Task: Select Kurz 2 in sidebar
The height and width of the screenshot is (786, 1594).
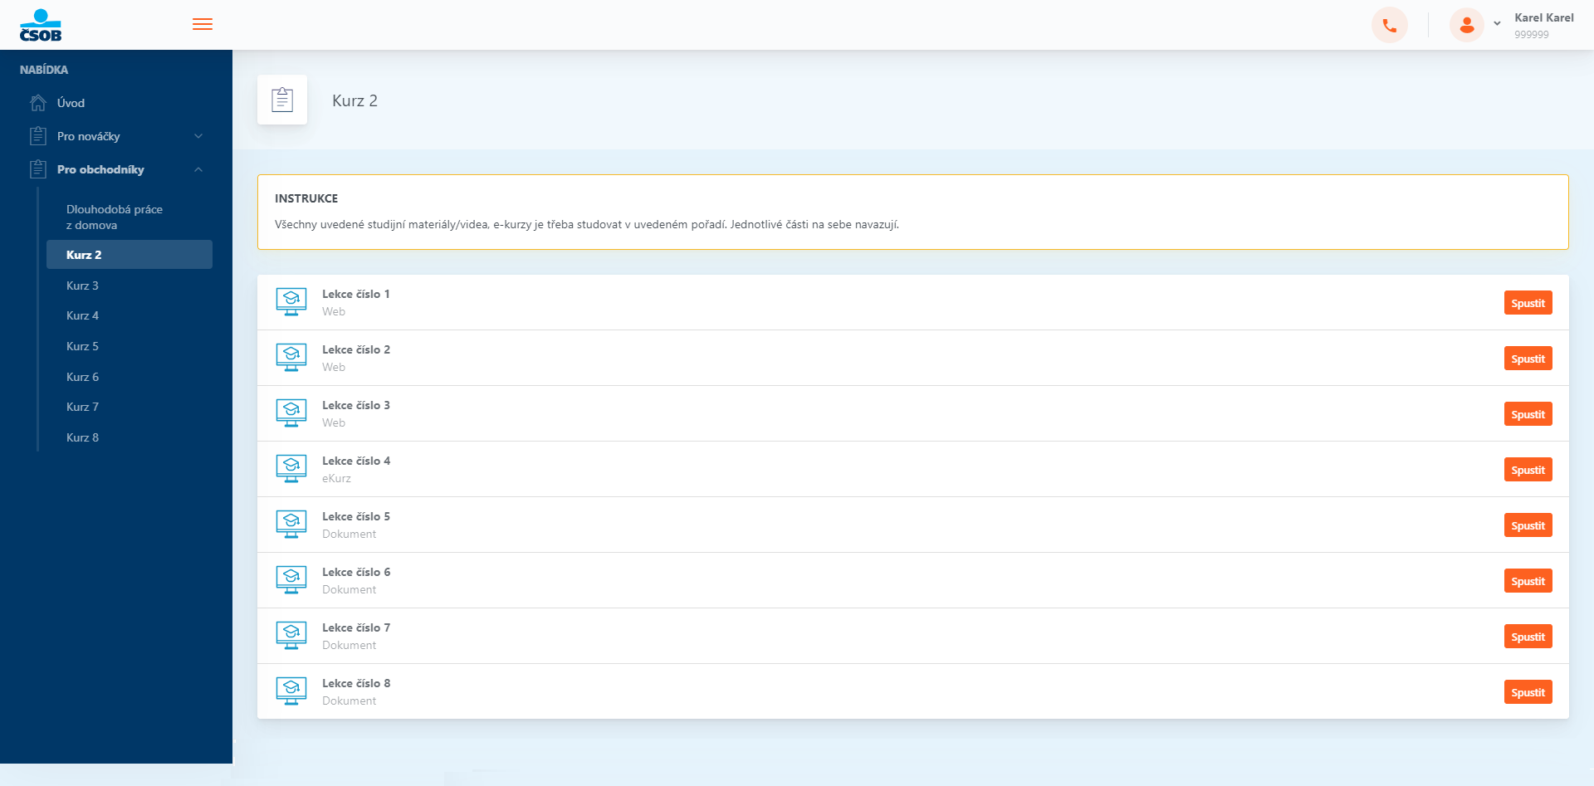Action: (130, 255)
